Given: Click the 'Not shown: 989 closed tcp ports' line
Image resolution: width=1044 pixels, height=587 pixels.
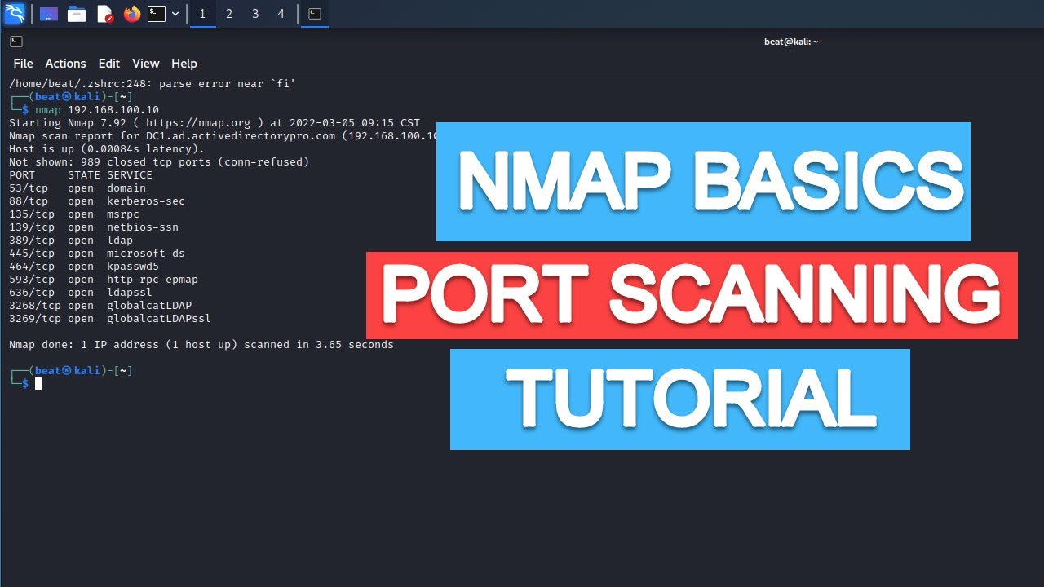Looking at the screenshot, I should click(159, 162).
